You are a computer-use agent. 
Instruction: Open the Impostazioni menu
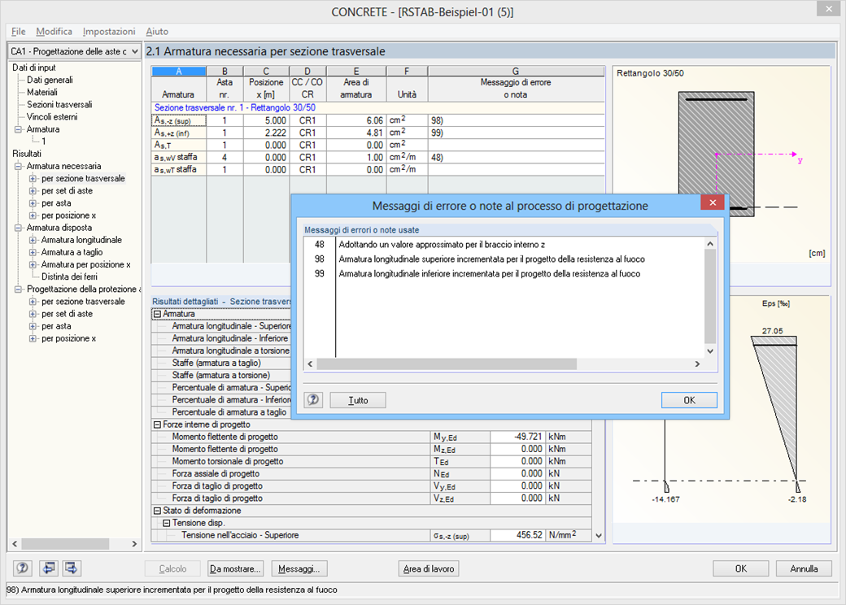pyautogui.click(x=109, y=31)
